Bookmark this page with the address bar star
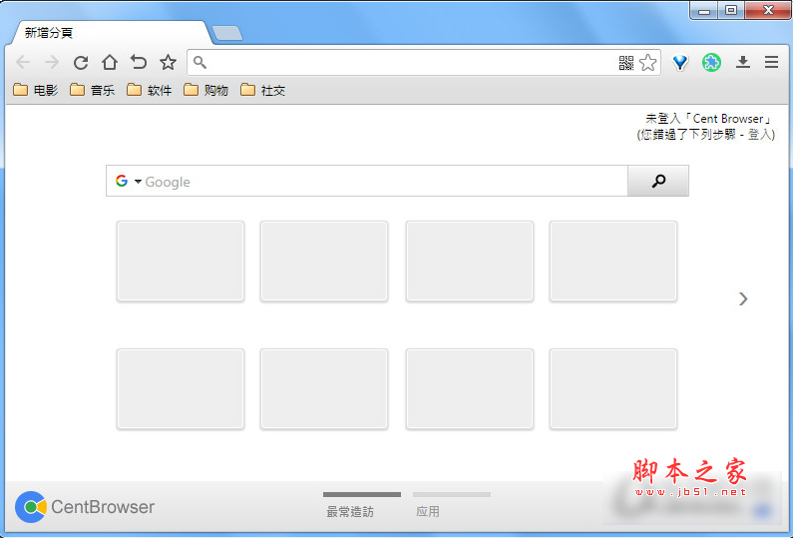 pos(647,63)
